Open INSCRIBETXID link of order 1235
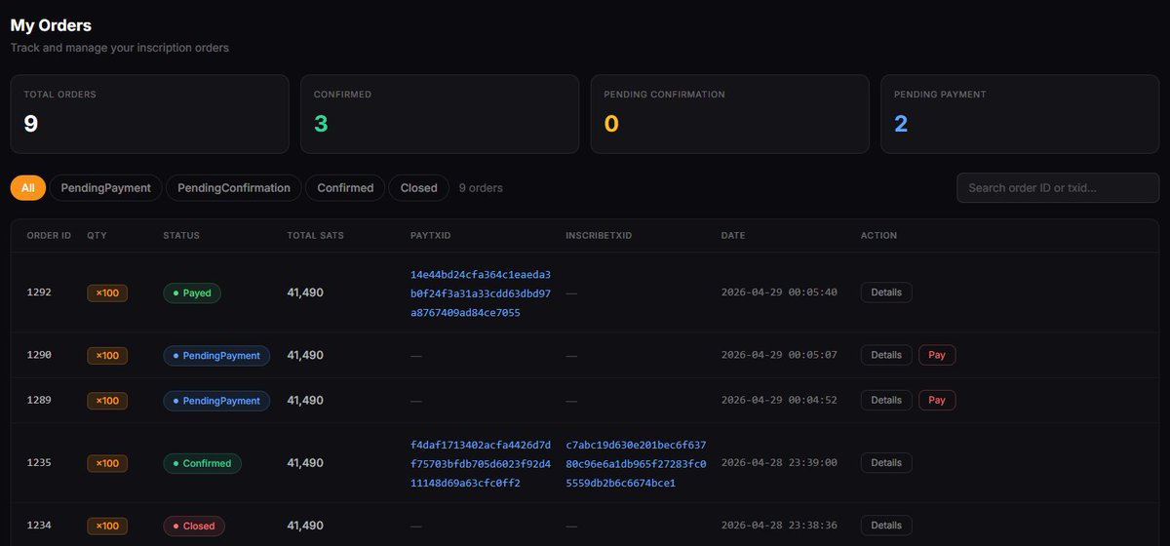Screen dimensions: 1170x546 tap(636, 463)
